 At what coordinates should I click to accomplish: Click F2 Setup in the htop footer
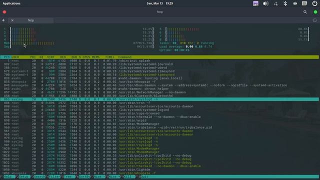tap(23, 176)
